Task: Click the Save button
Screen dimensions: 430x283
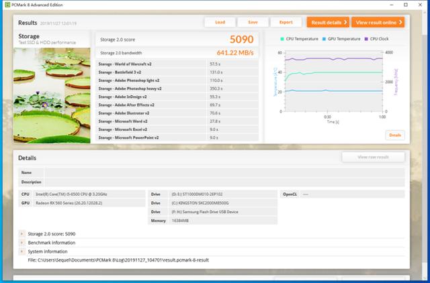Action: (x=253, y=22)
